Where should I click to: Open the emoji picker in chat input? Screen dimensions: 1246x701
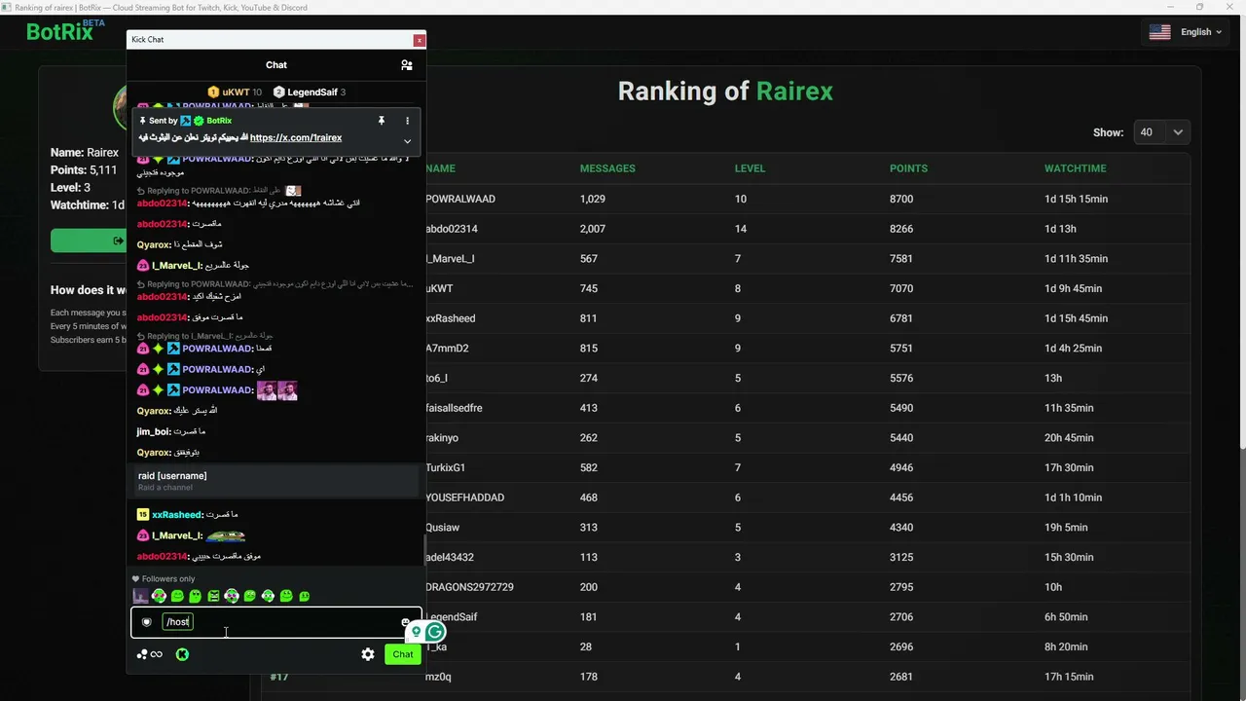tap(405, 622)
